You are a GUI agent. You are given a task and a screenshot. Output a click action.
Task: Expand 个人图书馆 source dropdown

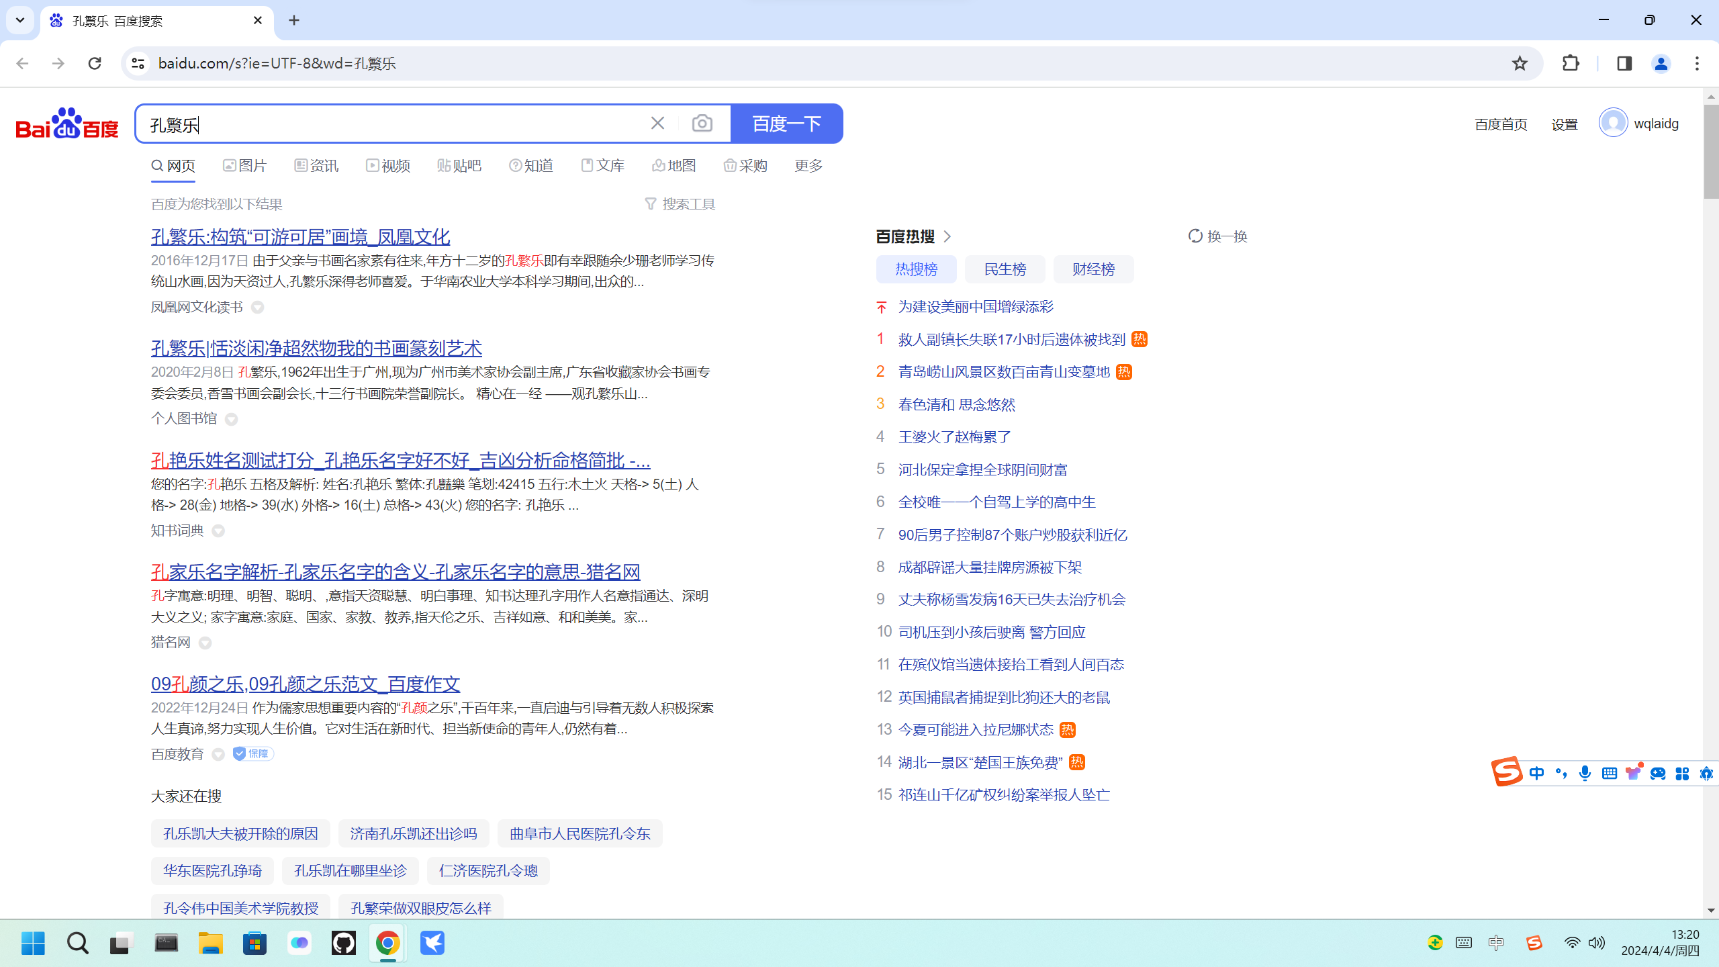click(x=231, y=420)
